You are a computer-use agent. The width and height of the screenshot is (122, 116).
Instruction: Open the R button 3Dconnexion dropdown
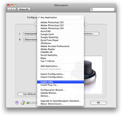pyautogui.click(x=30, y=40)
